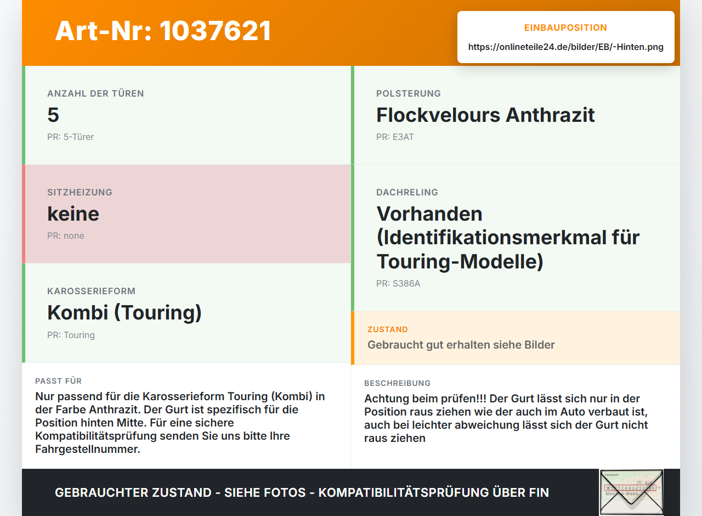Click the Anzahl der Türen card
This screenshot has width=702, height=516.
tap(186, 115)
